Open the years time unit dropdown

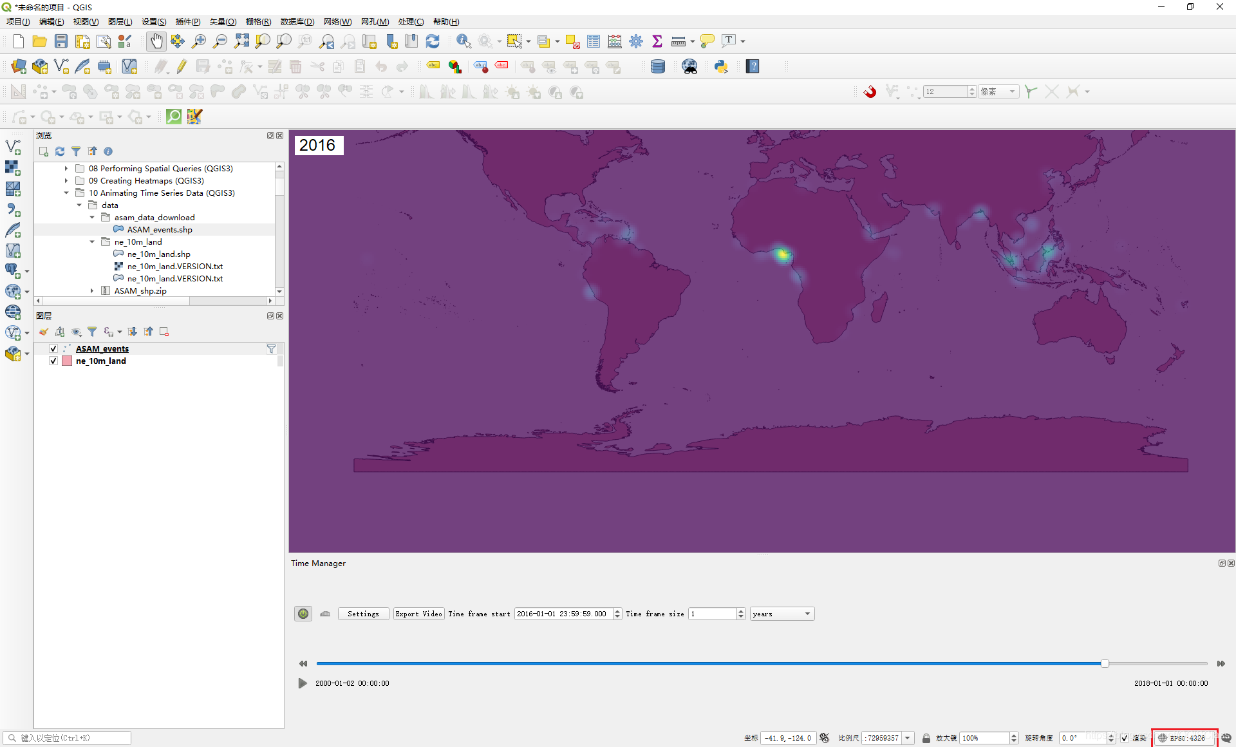click(x=782, y=614)
